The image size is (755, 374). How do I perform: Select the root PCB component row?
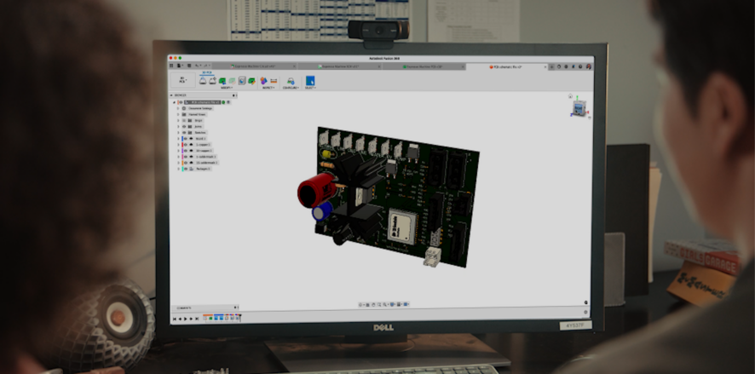coord(202,102)
